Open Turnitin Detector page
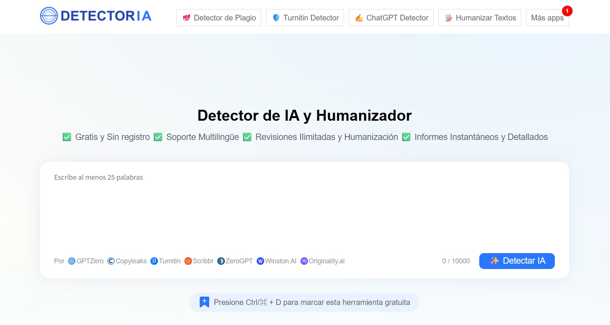This screenshot has height=325, width=610. click(305, 18)
